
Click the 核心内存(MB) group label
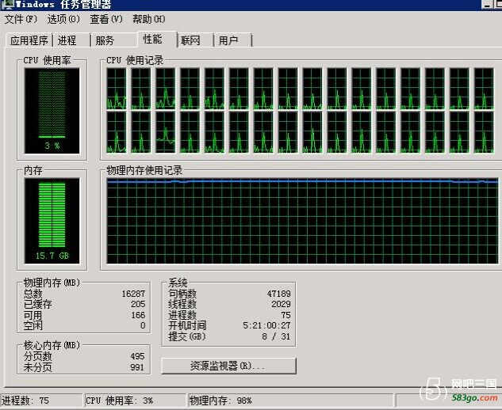point(52,345)
